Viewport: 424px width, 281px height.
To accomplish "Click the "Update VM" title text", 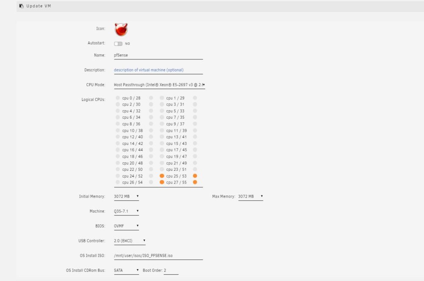I will pyautogui.click(x=39, y=6).
